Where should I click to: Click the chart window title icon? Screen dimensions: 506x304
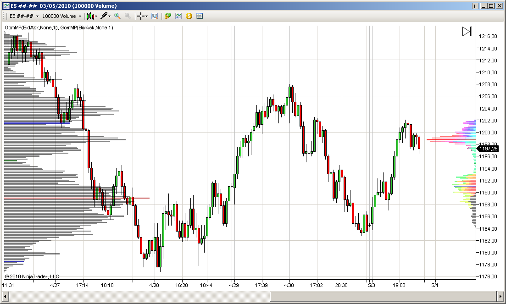(x=6, y=6)
